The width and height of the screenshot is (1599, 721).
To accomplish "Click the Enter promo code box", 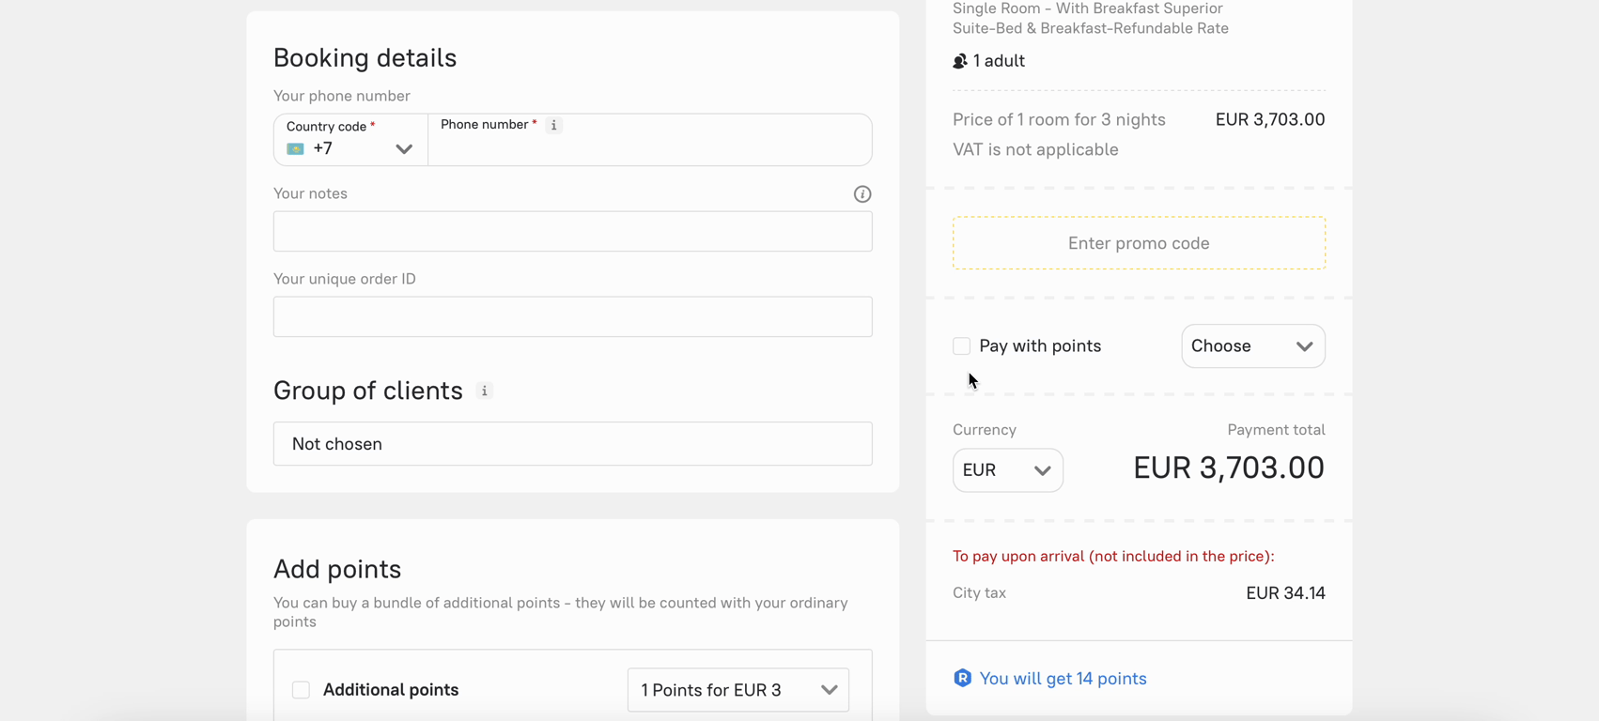I will coord(1139,243).
